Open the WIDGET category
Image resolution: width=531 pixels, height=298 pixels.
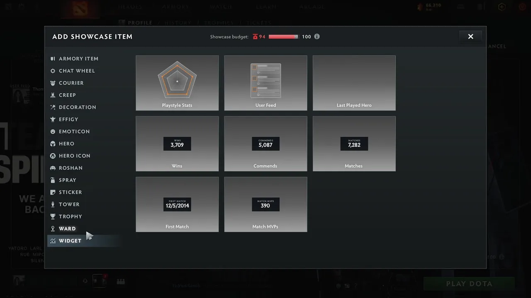click(85, 241)
